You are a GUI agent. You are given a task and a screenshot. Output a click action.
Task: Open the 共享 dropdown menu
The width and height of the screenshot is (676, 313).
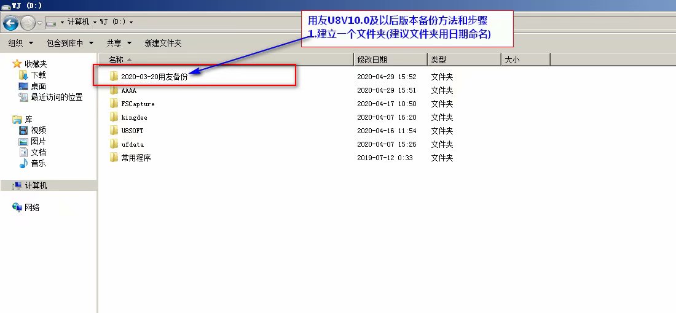click(x=117, y=43)
